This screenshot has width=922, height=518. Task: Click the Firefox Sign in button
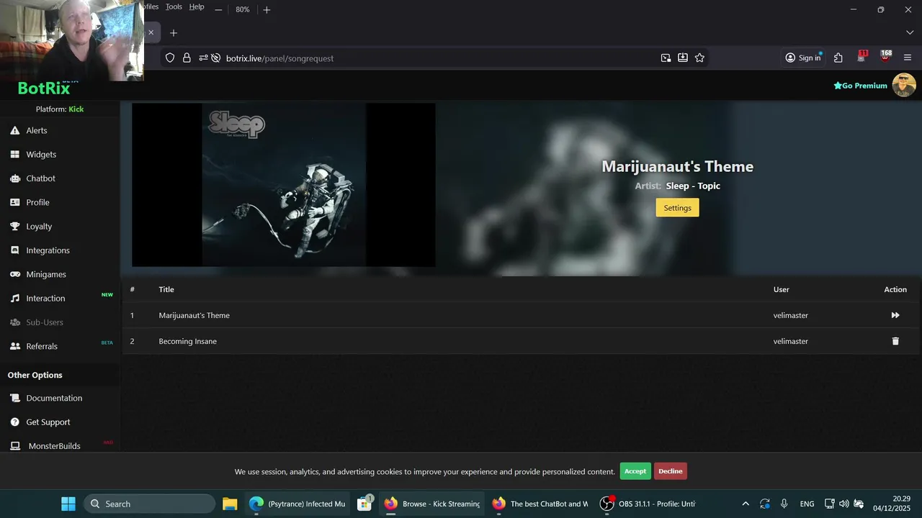[803, 58]
